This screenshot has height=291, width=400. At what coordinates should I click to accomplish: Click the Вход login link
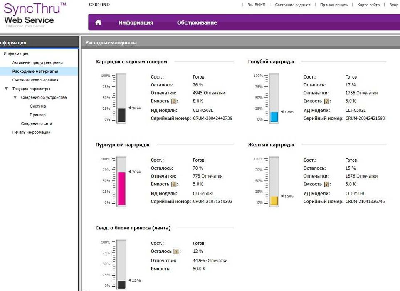click(x=394, y=5)
